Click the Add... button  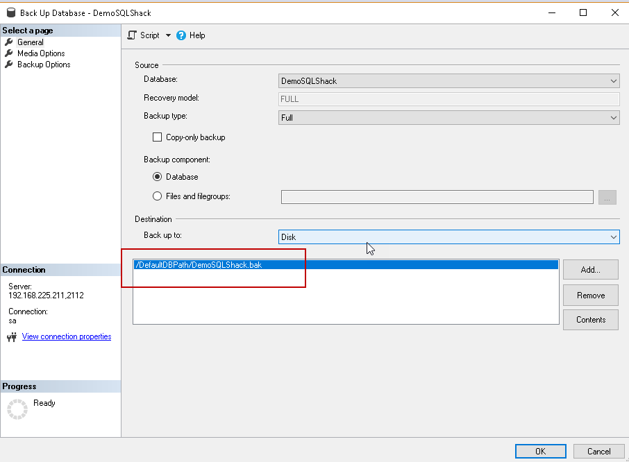point(591,270)
